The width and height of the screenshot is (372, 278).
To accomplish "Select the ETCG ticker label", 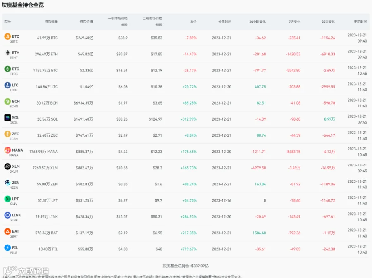I will click(x=14, y=74).
